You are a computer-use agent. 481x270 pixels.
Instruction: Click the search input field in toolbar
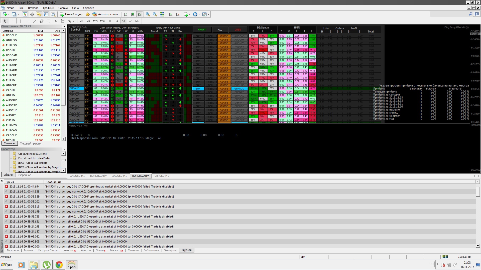tap(449, 14)
